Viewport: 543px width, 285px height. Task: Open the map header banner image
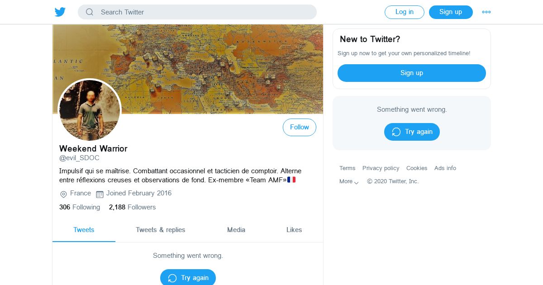click(188, 69)
